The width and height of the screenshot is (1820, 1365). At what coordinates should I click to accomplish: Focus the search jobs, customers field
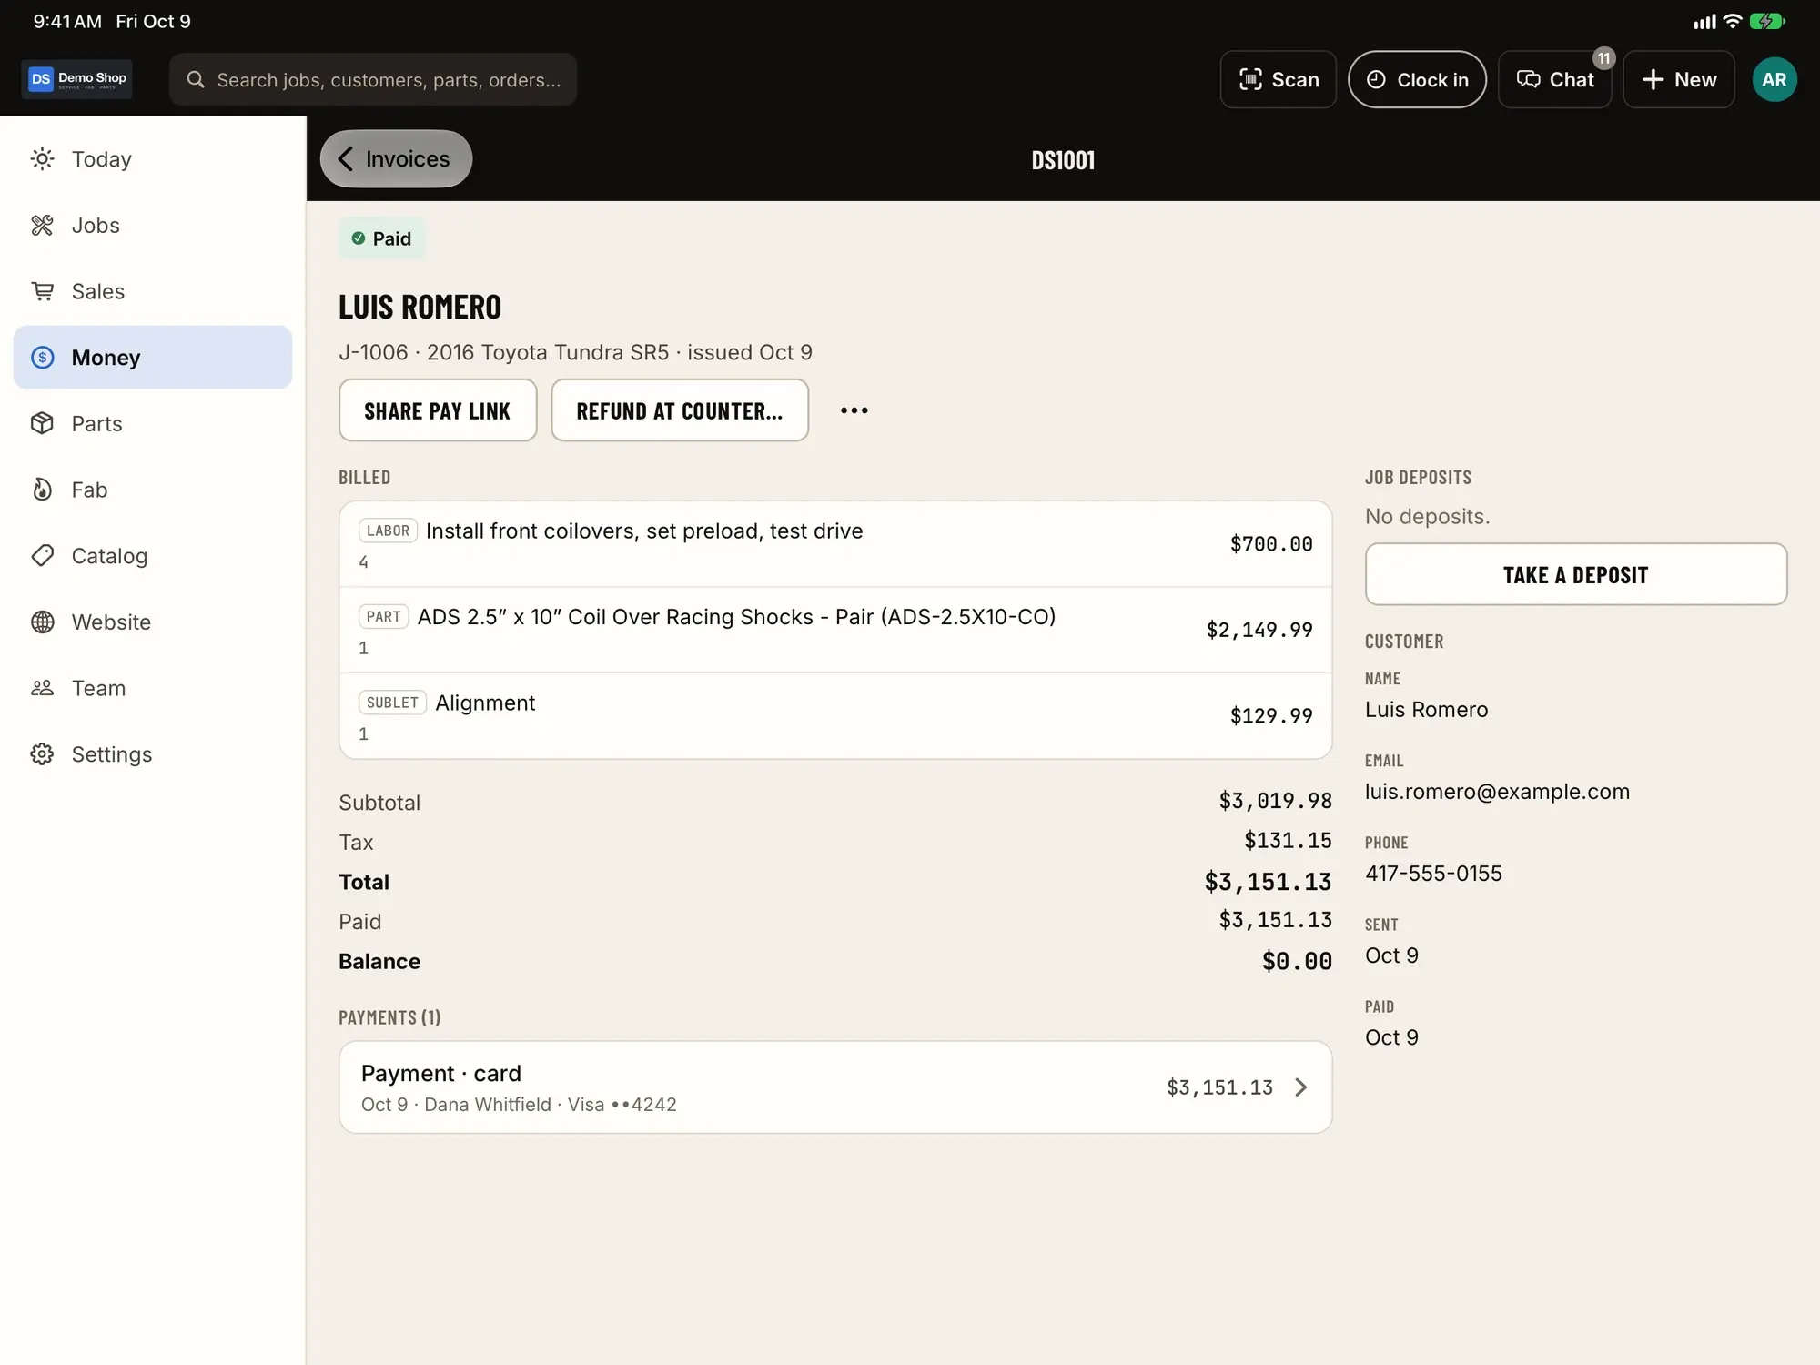tap(373, 79)
